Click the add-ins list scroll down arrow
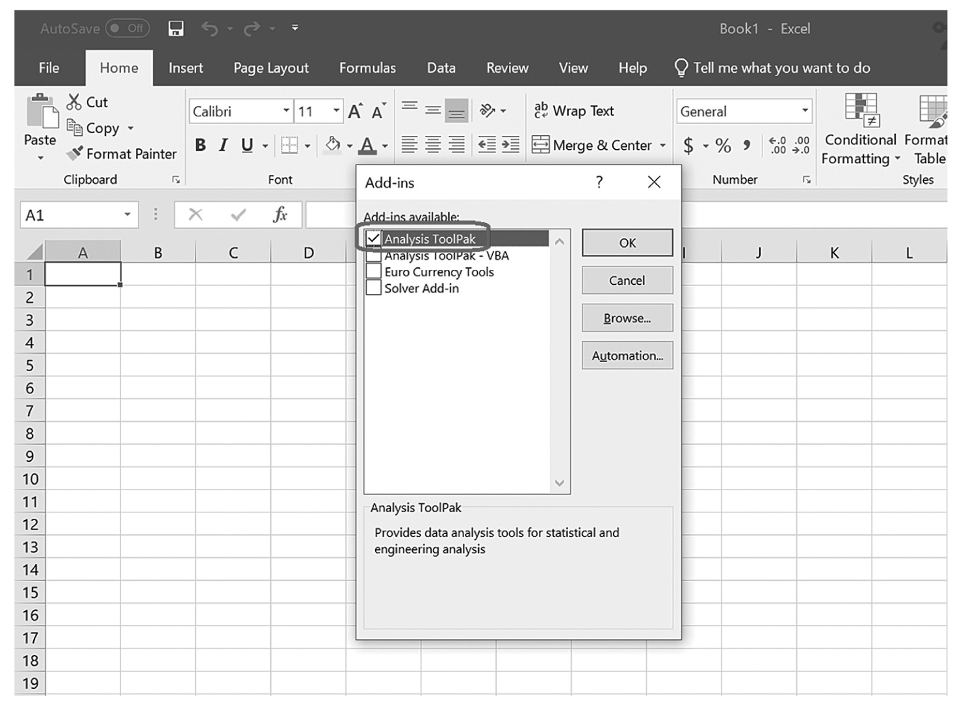This screenshot has width=962, height=710. [x=560, y=483]
